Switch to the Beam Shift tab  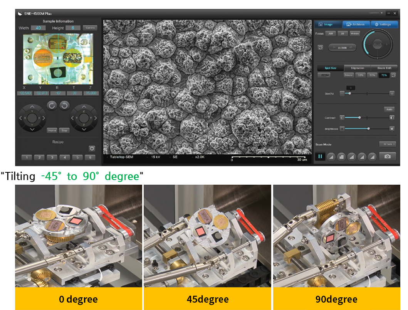[384, 68]
